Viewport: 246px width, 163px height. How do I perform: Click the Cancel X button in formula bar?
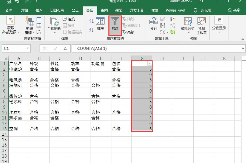(x=45, y=49)
